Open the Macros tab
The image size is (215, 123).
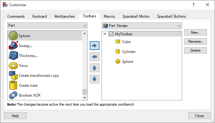point(109,16)
